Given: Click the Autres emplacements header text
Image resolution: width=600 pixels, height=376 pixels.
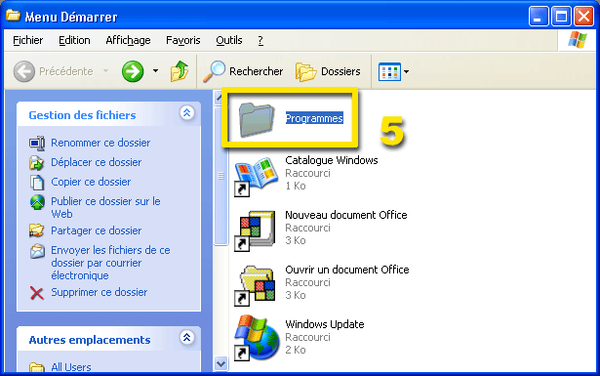Looking at the screenshot, I should pos(90,340).
